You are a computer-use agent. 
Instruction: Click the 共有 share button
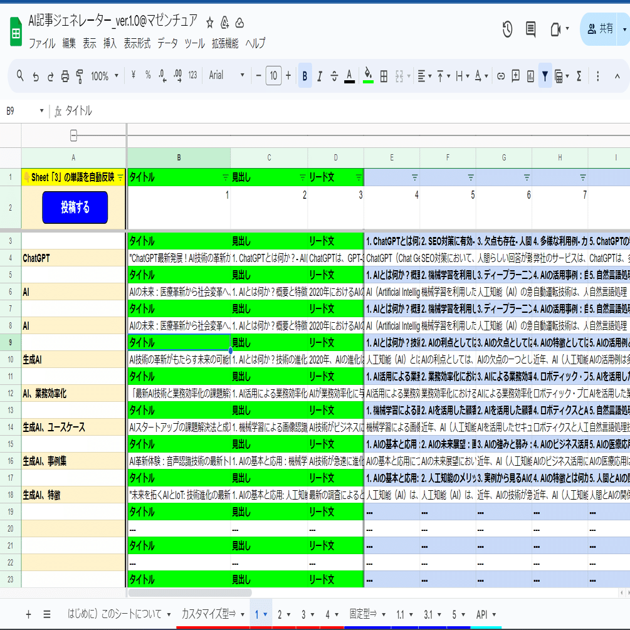click(601, 29)
